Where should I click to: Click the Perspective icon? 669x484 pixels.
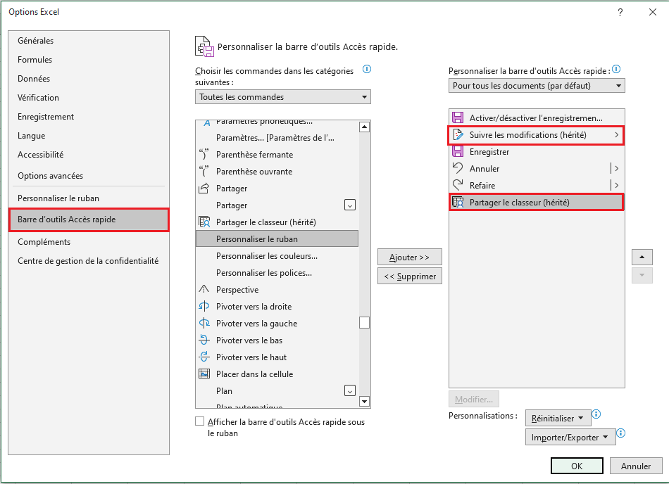(x=204, y=290)
